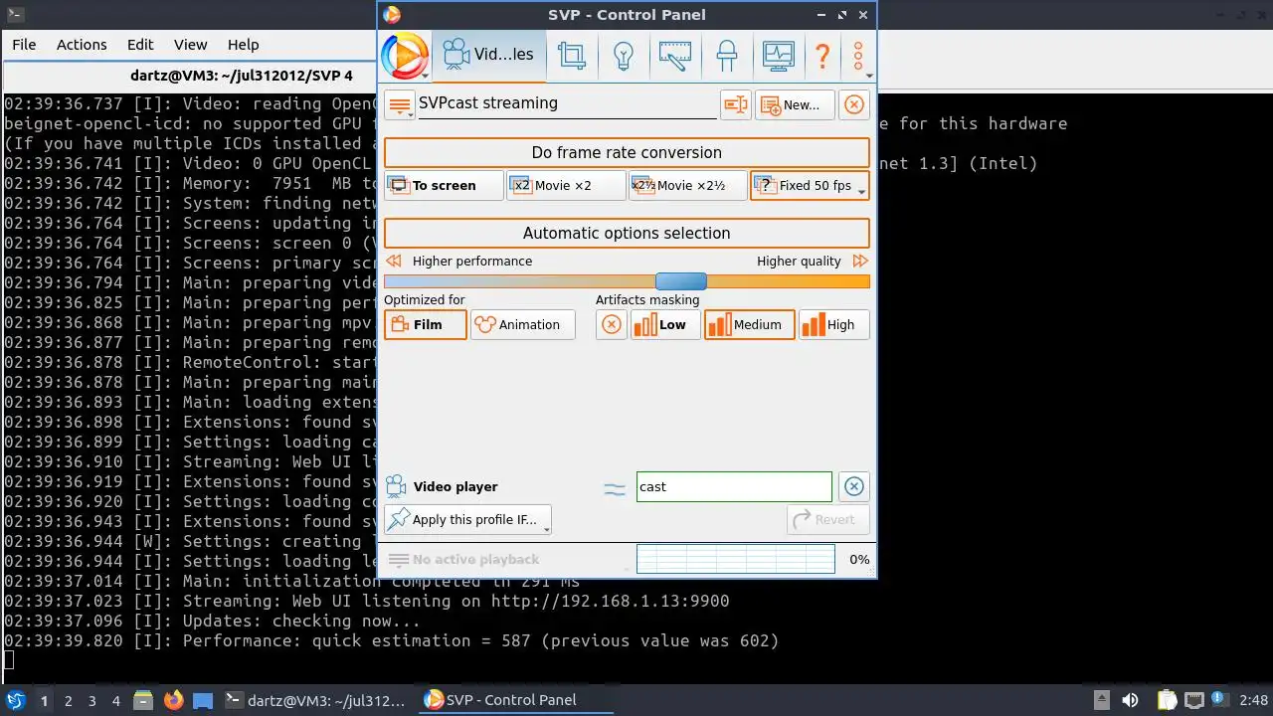Open the View menu in terminal

pos(191,45)
